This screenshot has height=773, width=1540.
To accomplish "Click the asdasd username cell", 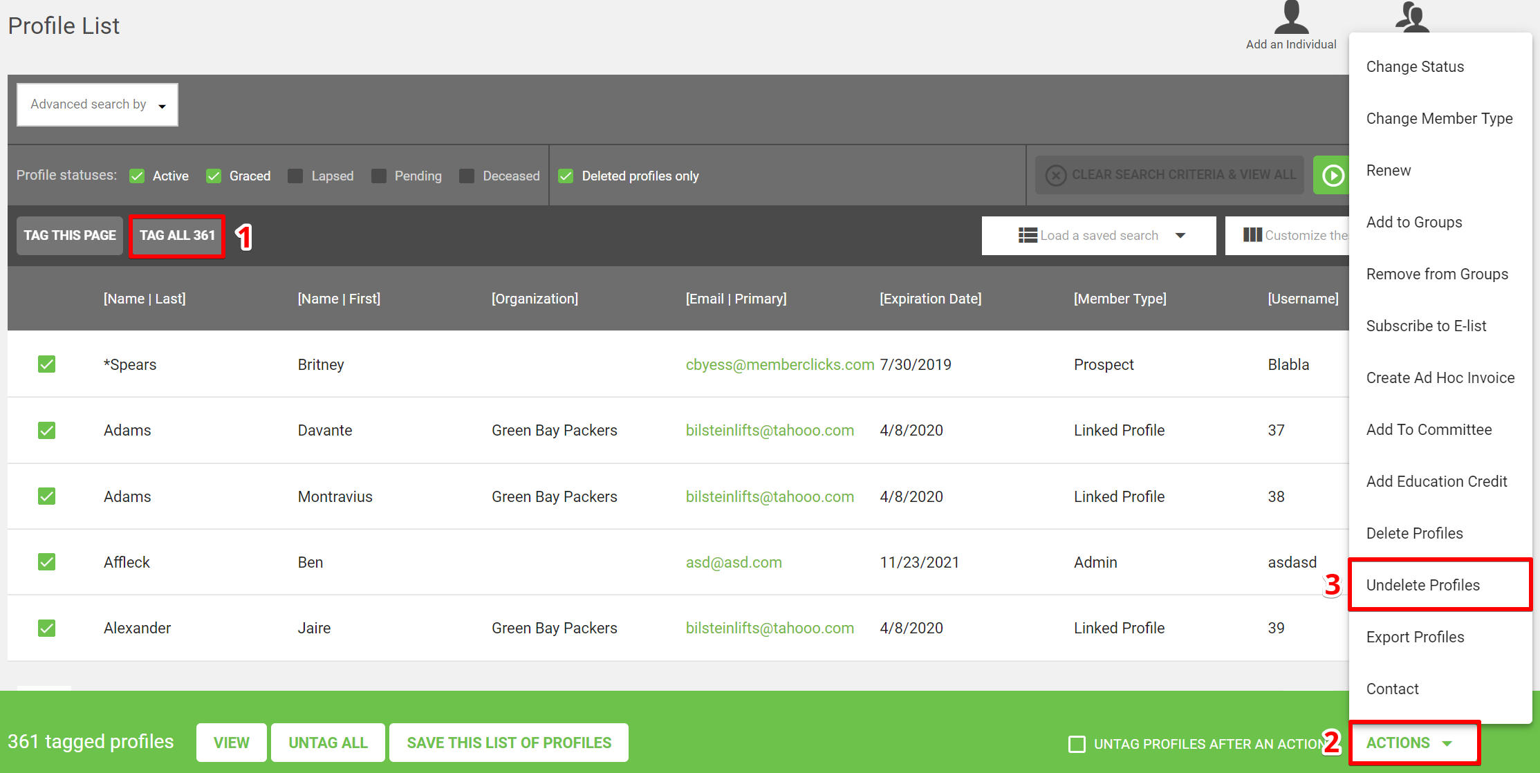I will click(1292, 562).
